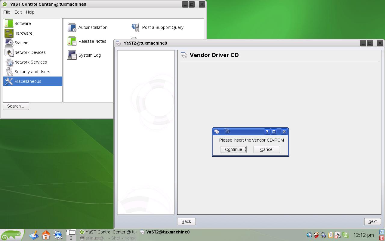385x241 pixels.
Task: Launch the office writer icon in panel
Action: [34, 235]
